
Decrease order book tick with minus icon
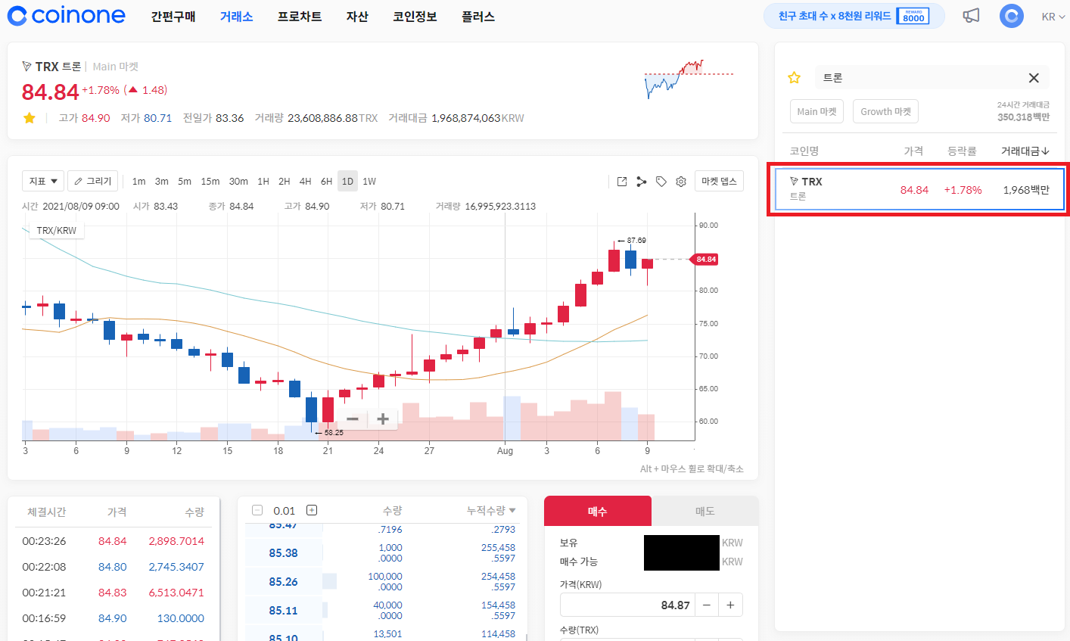(257, 510)
